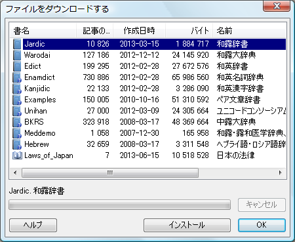Click the ヘルプ button
This screenshot has height=242, width=295.
[33, 225]
